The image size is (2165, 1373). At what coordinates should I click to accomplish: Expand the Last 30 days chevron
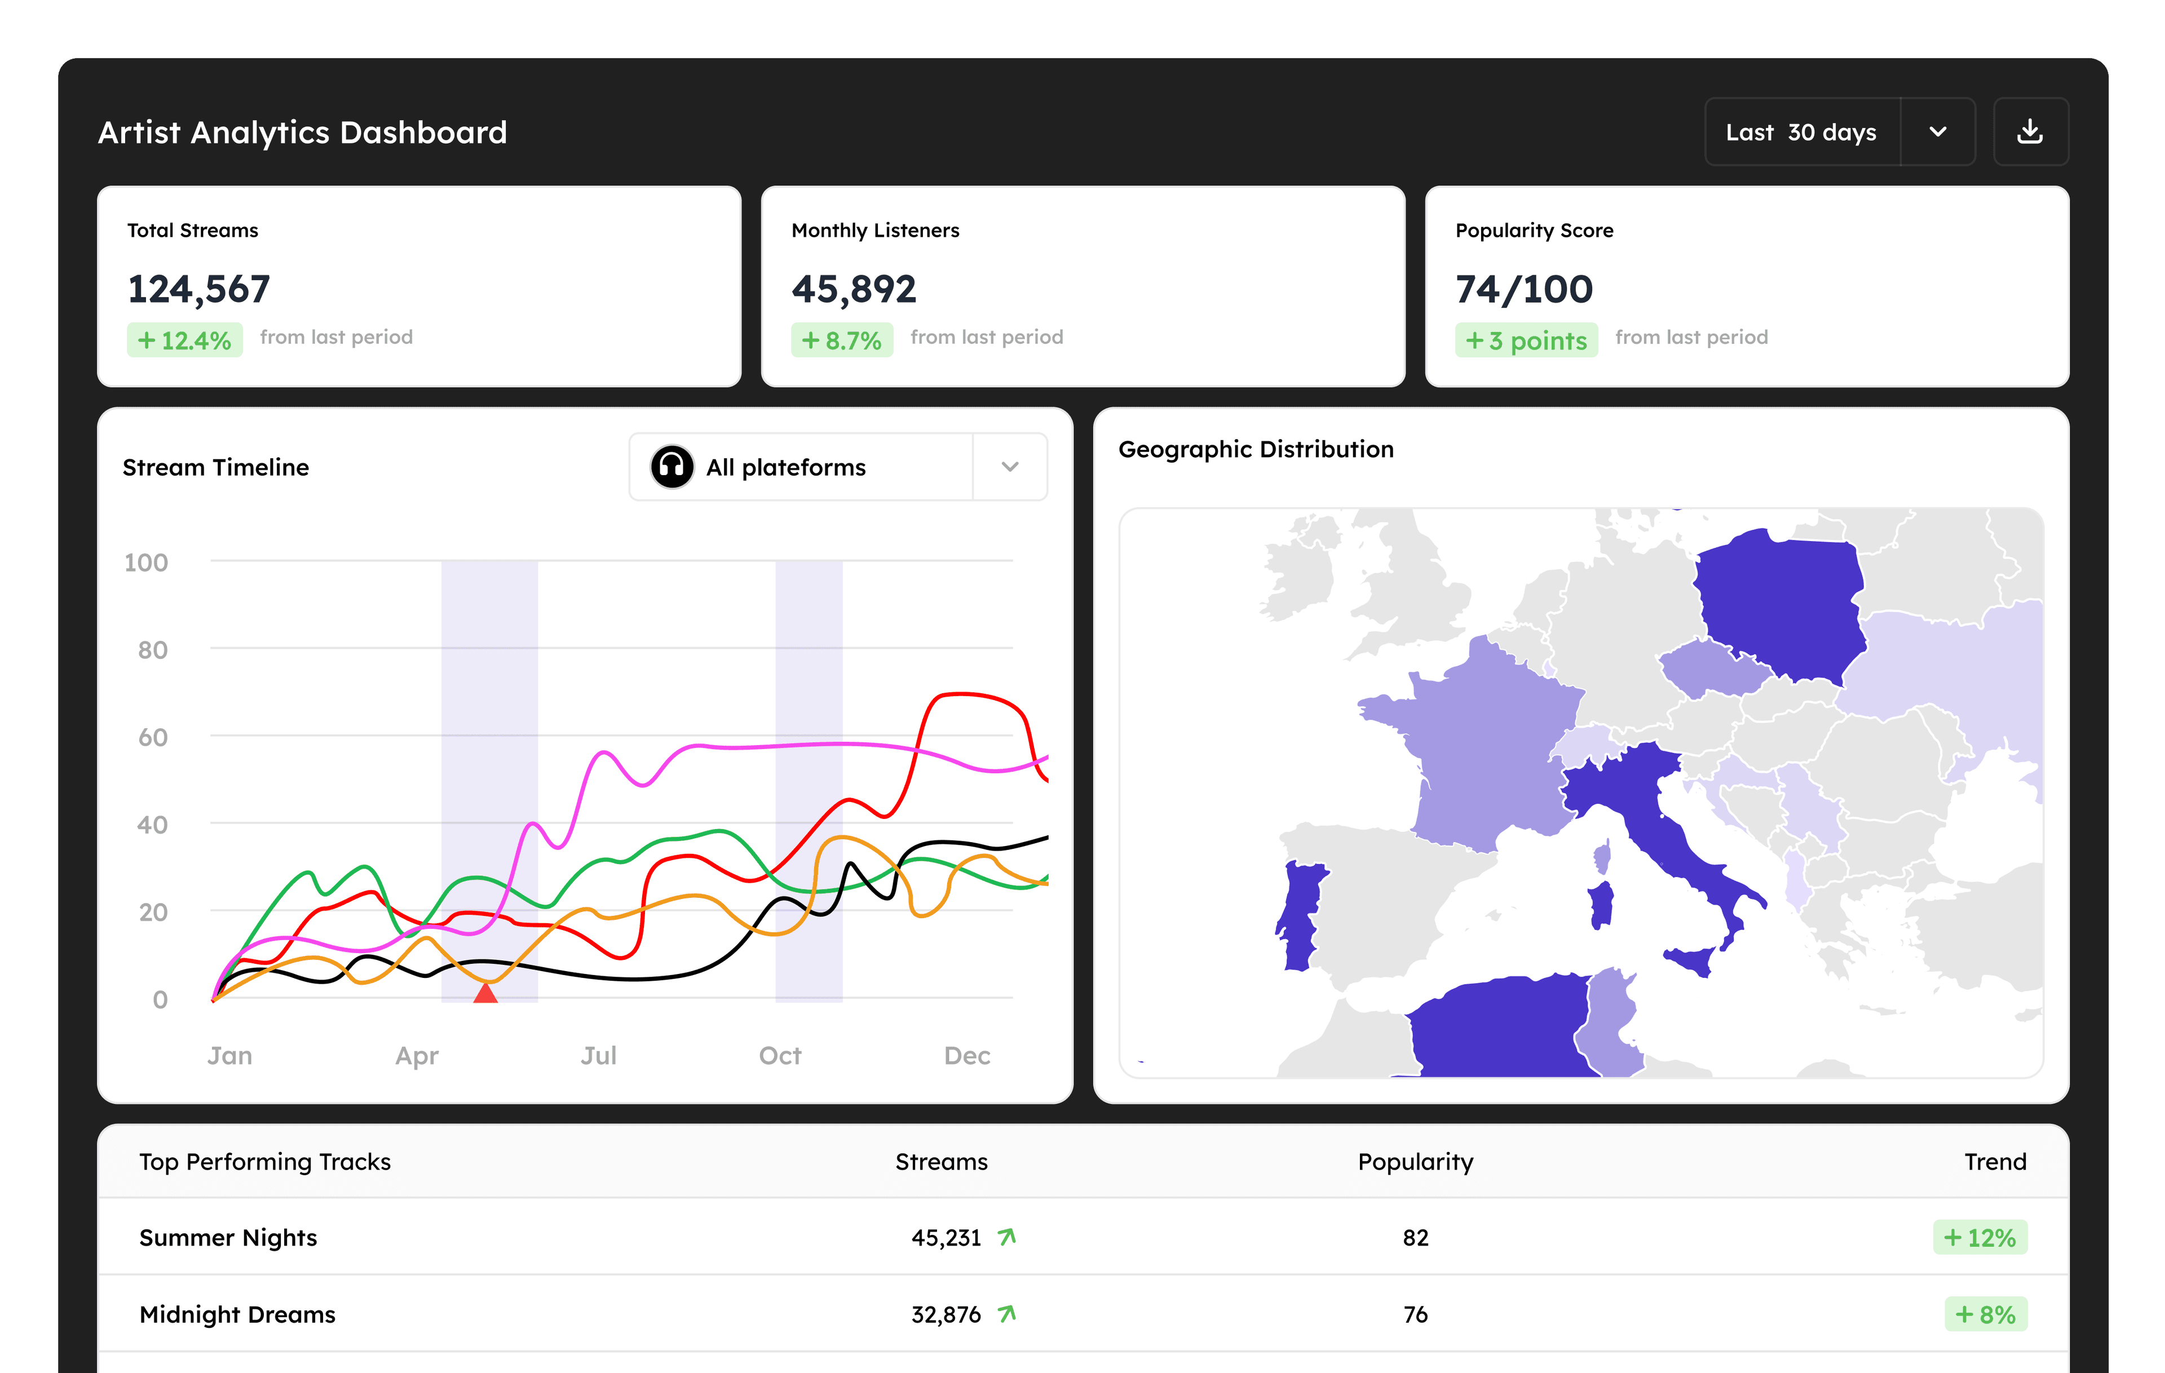coord(1938,132)
